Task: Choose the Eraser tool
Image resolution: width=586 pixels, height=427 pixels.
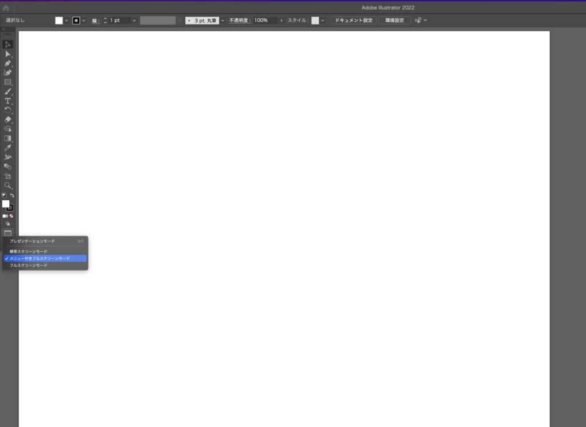Action: coord(8,120)
